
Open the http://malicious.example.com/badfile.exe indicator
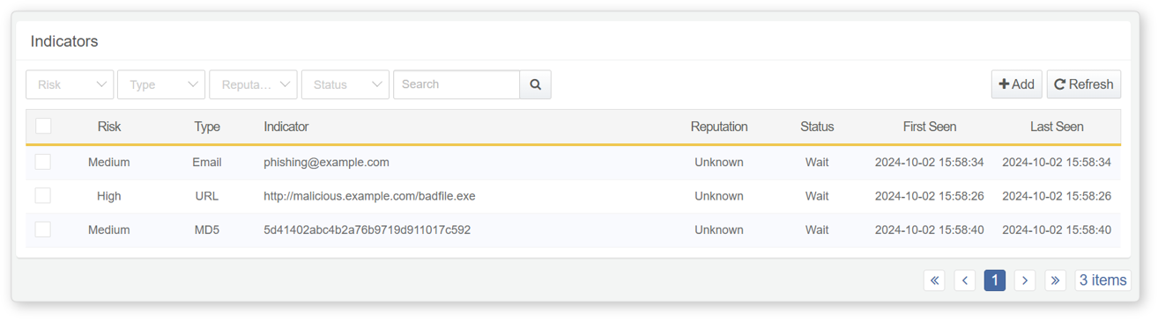(x=369, y=196)
